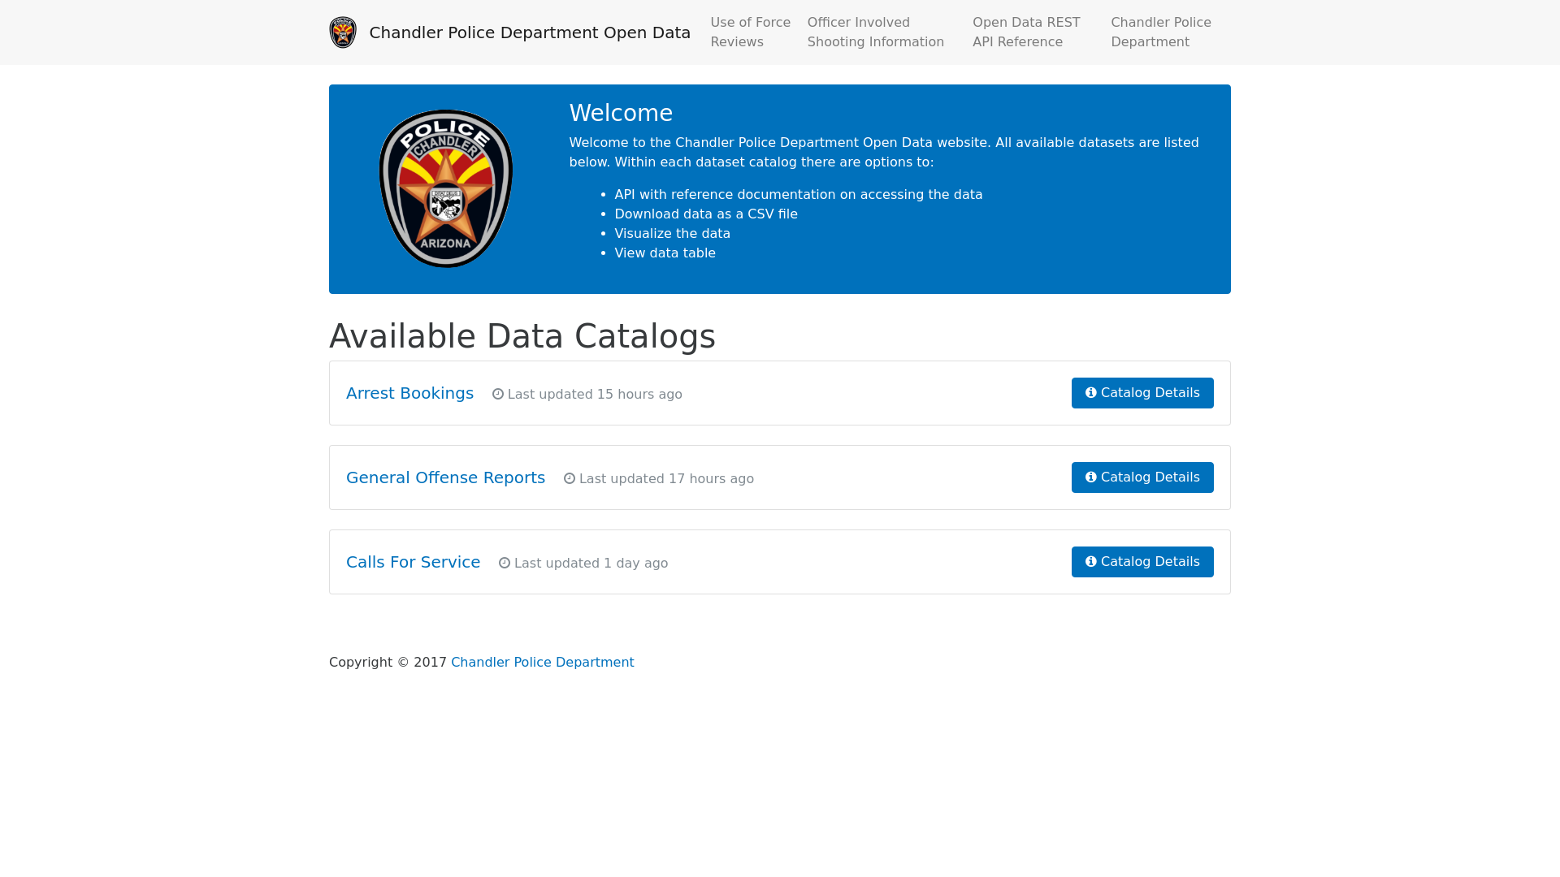Click the clock icon beside Calls For Service update time

tap(505, 563)
